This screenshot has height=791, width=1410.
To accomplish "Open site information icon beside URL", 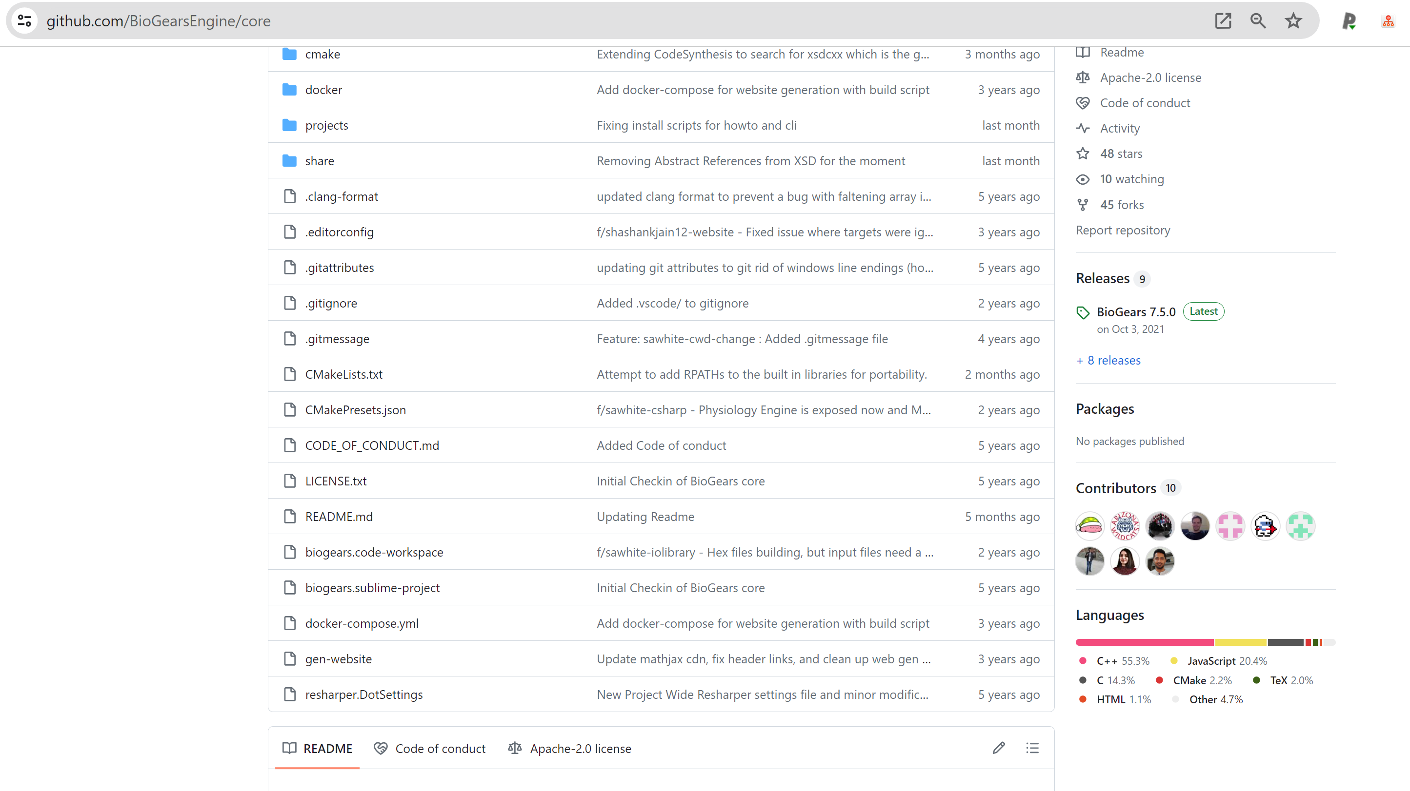I will tap(24, 21).
